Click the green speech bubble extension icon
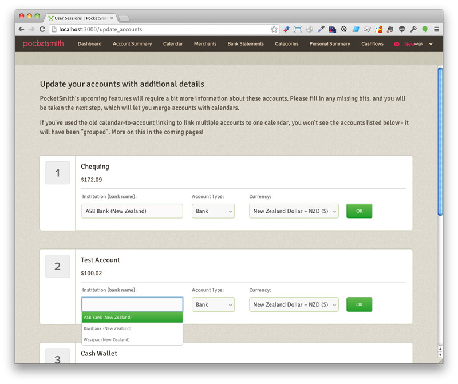 point(425,29)
